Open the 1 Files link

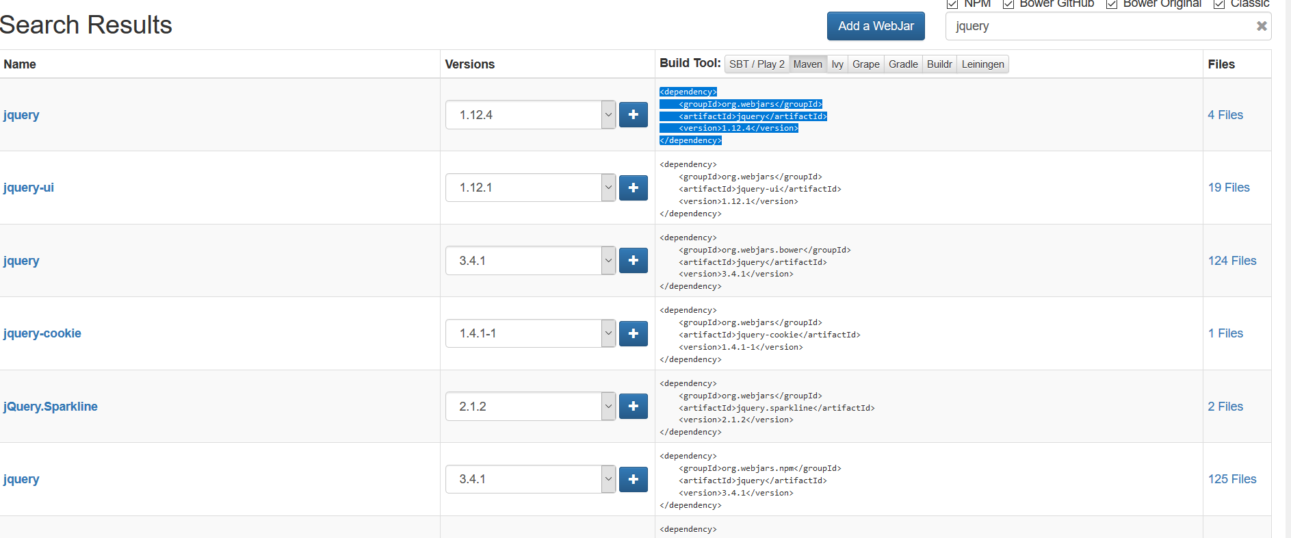tap(1225, 333)
